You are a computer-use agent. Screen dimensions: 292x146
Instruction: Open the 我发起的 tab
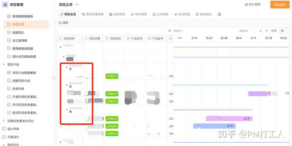(204, 14)
